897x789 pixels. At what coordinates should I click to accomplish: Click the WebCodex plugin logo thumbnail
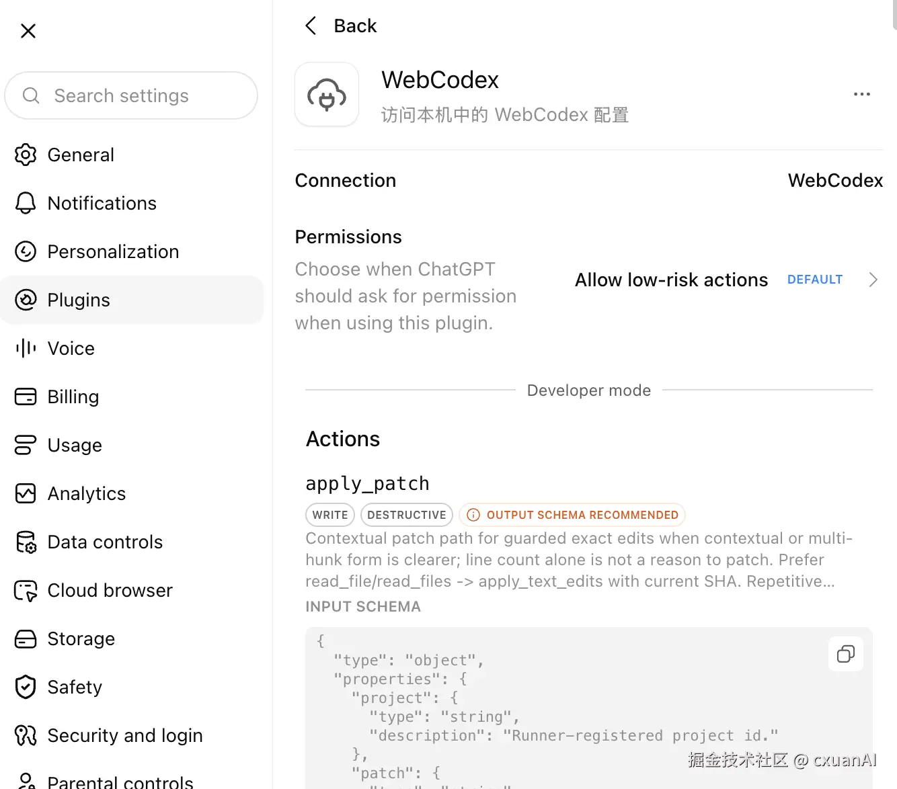click(327, 94)
